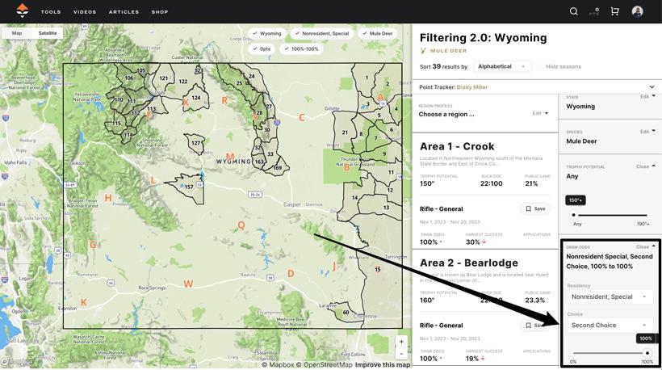Screen dimensions: 662x370
Task: Open the user profile avatar
Action: 637,11
